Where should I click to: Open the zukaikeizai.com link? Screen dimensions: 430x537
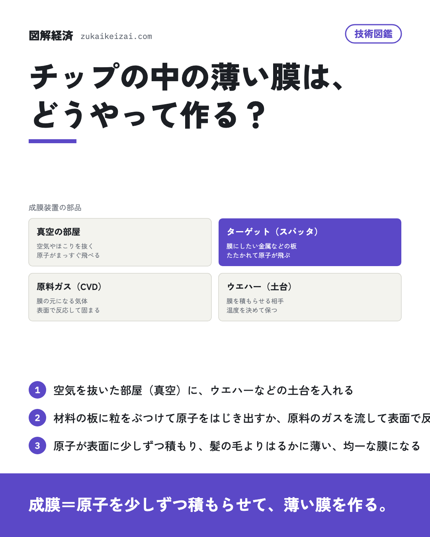(x=116, y=36)
